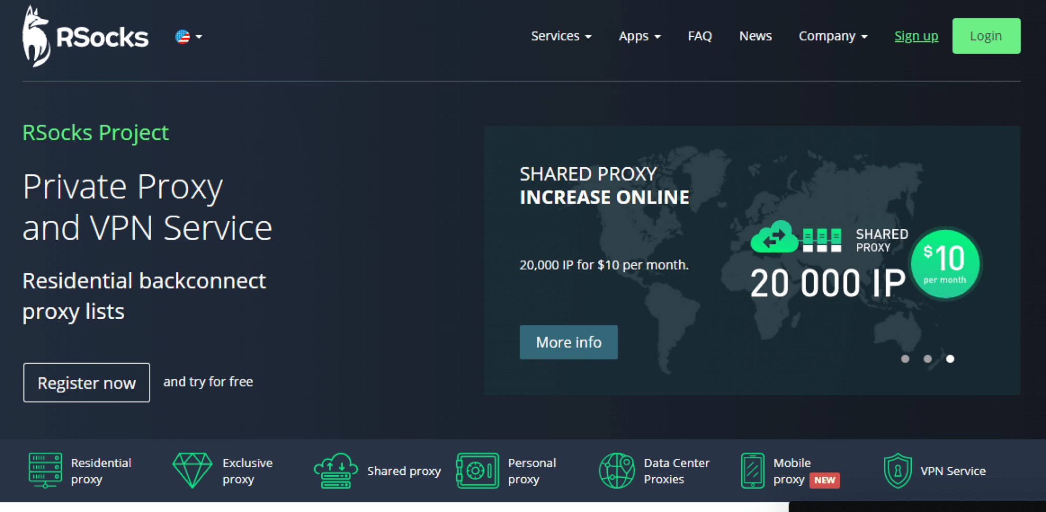Image resolution: width=1046 pixels, height=512 pixels.
Task: Open the VPN Service label link
Action: click(x=953, y=471)
